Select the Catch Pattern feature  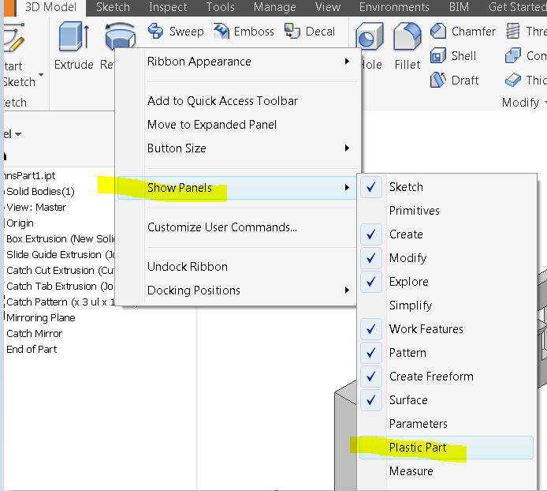pyautogui.click(x=61, y=302)
